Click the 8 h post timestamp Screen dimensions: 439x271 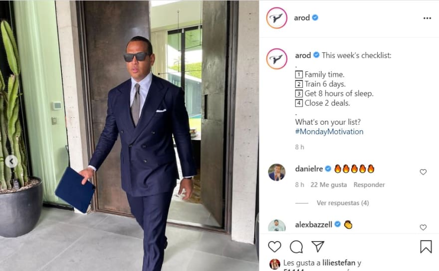[300, 147]
